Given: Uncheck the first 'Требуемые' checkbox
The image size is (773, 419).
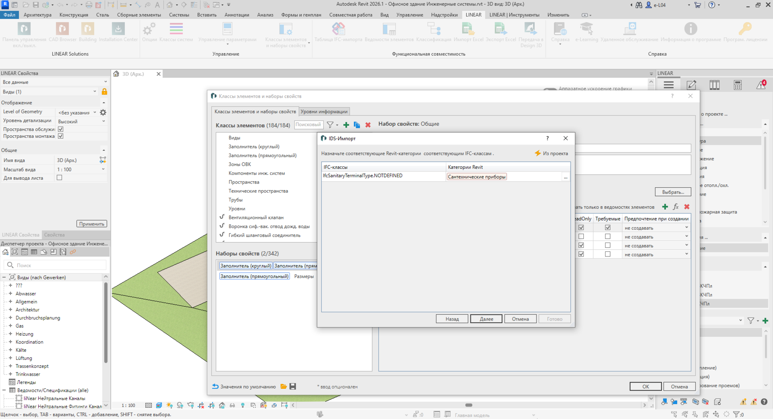Looking at the screenshot, I should point(608,228).
